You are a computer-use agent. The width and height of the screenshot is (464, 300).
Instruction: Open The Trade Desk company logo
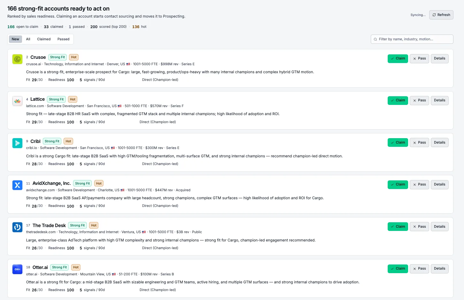coord(17,227)
